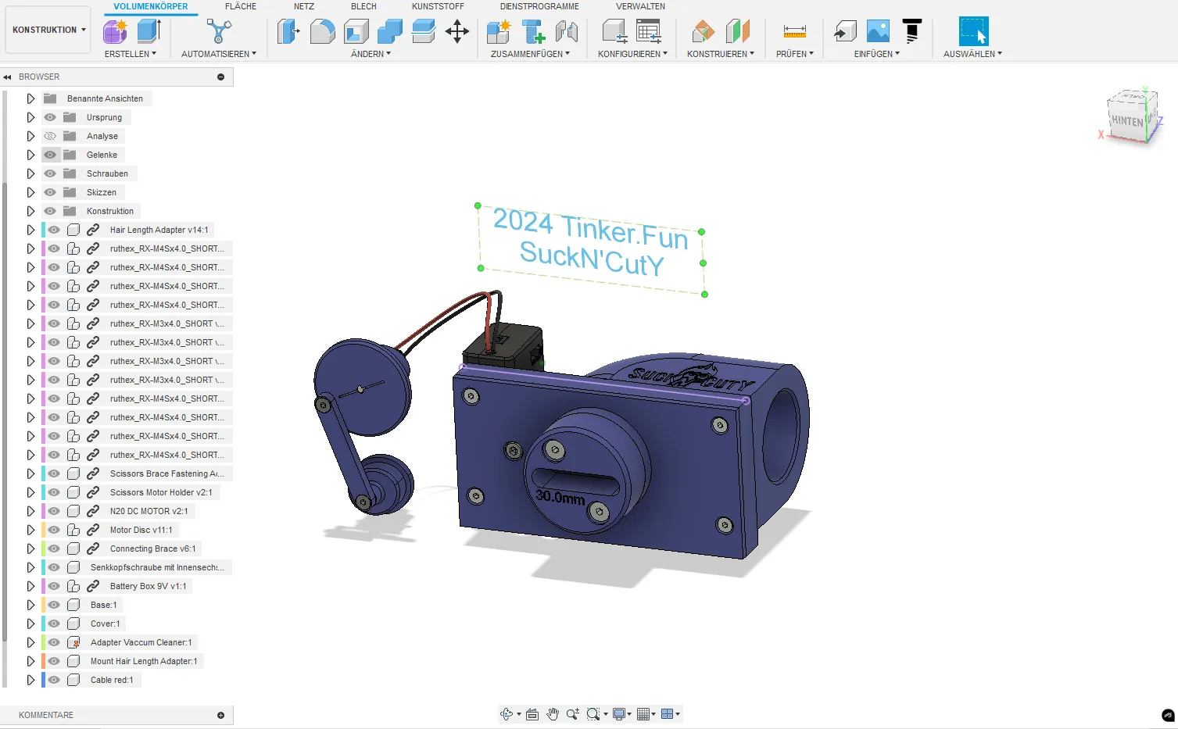Click the Look At icon in navigation bar
Image resolution: width=1178 pixels, height=729 pixels.
(532, 714)
